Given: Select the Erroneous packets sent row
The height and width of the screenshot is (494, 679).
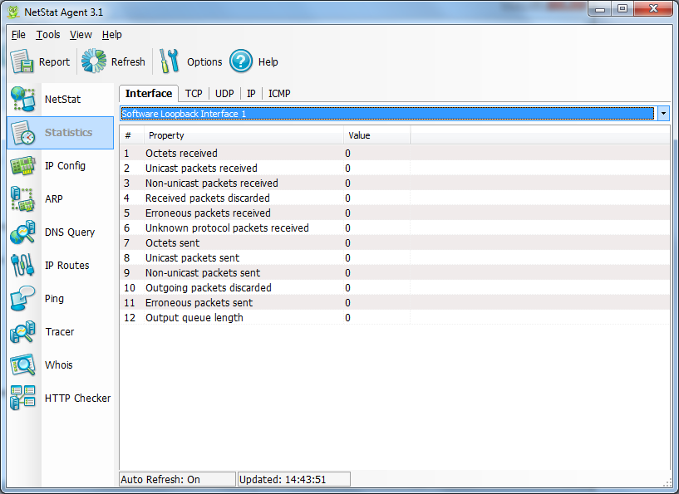Looking at the screenshot, I should click(x=395, y=302).
